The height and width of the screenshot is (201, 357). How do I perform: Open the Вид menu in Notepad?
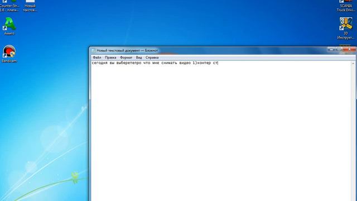(139, 58)
